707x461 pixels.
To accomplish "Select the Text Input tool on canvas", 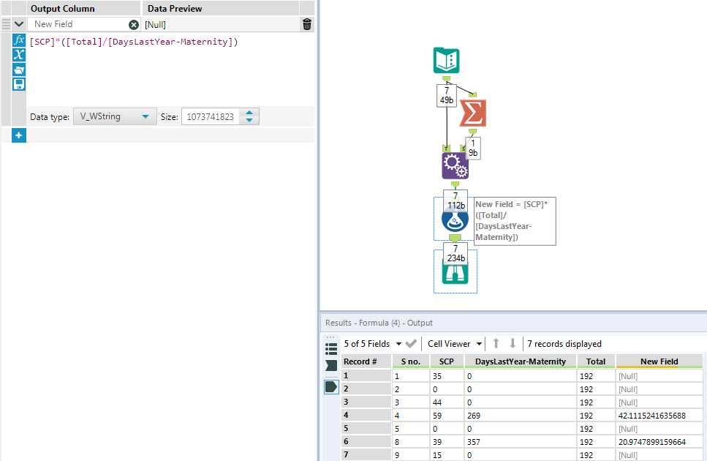I will tap(447, 61).
